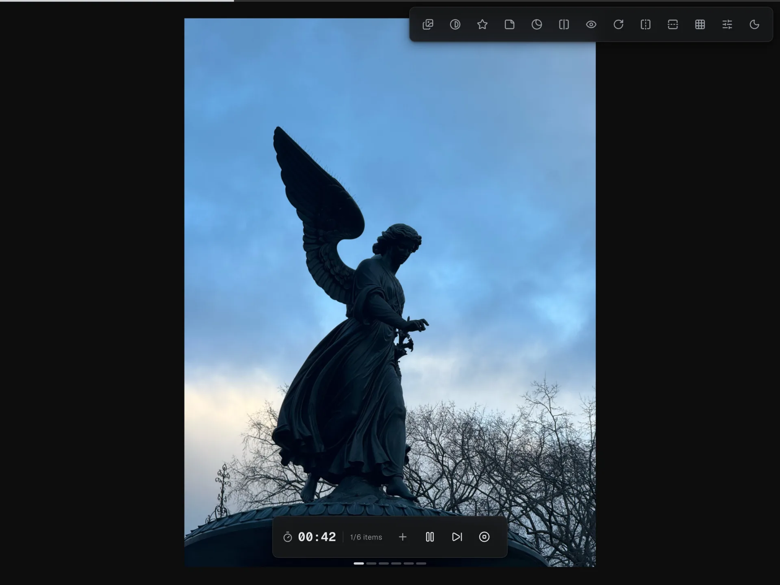
Task: Select the fourth progress indicator dash
Action: coord(396,563)
